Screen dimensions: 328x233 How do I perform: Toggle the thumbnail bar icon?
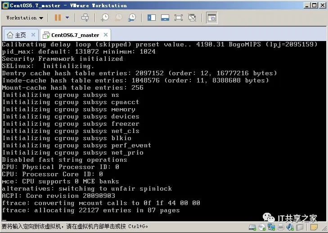[165, 18]
